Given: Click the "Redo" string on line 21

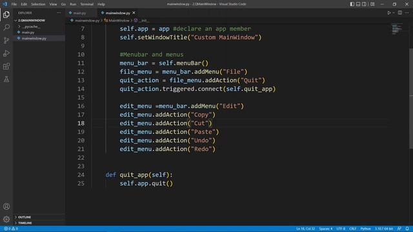Looking at the screenshot, I should coord(201,149).
